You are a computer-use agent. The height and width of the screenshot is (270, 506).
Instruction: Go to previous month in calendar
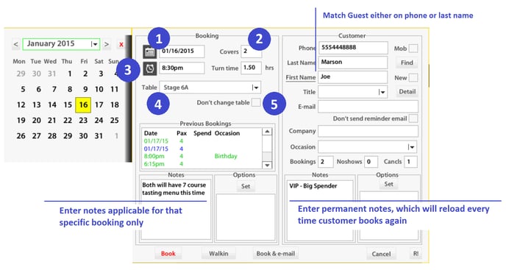16,44
